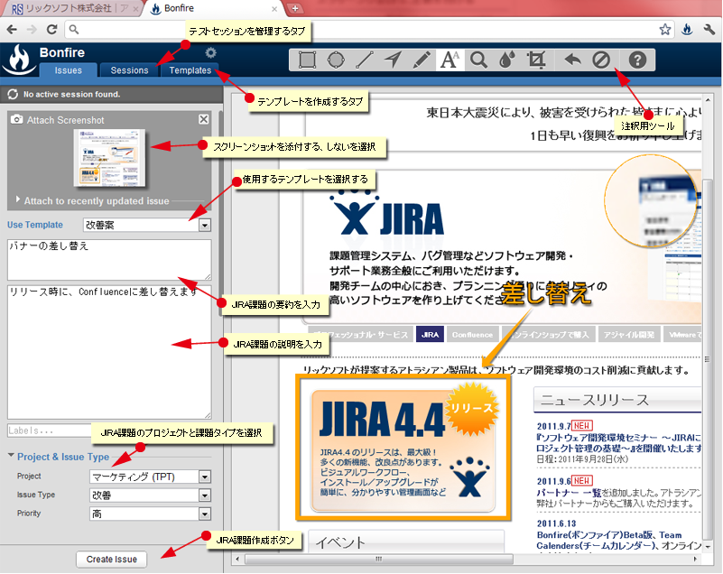723x574 pixels.
Task: Open Bonfire help
Action: click(x=637, y=60)
